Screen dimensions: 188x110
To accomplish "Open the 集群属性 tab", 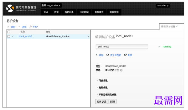I will (99, 12).
